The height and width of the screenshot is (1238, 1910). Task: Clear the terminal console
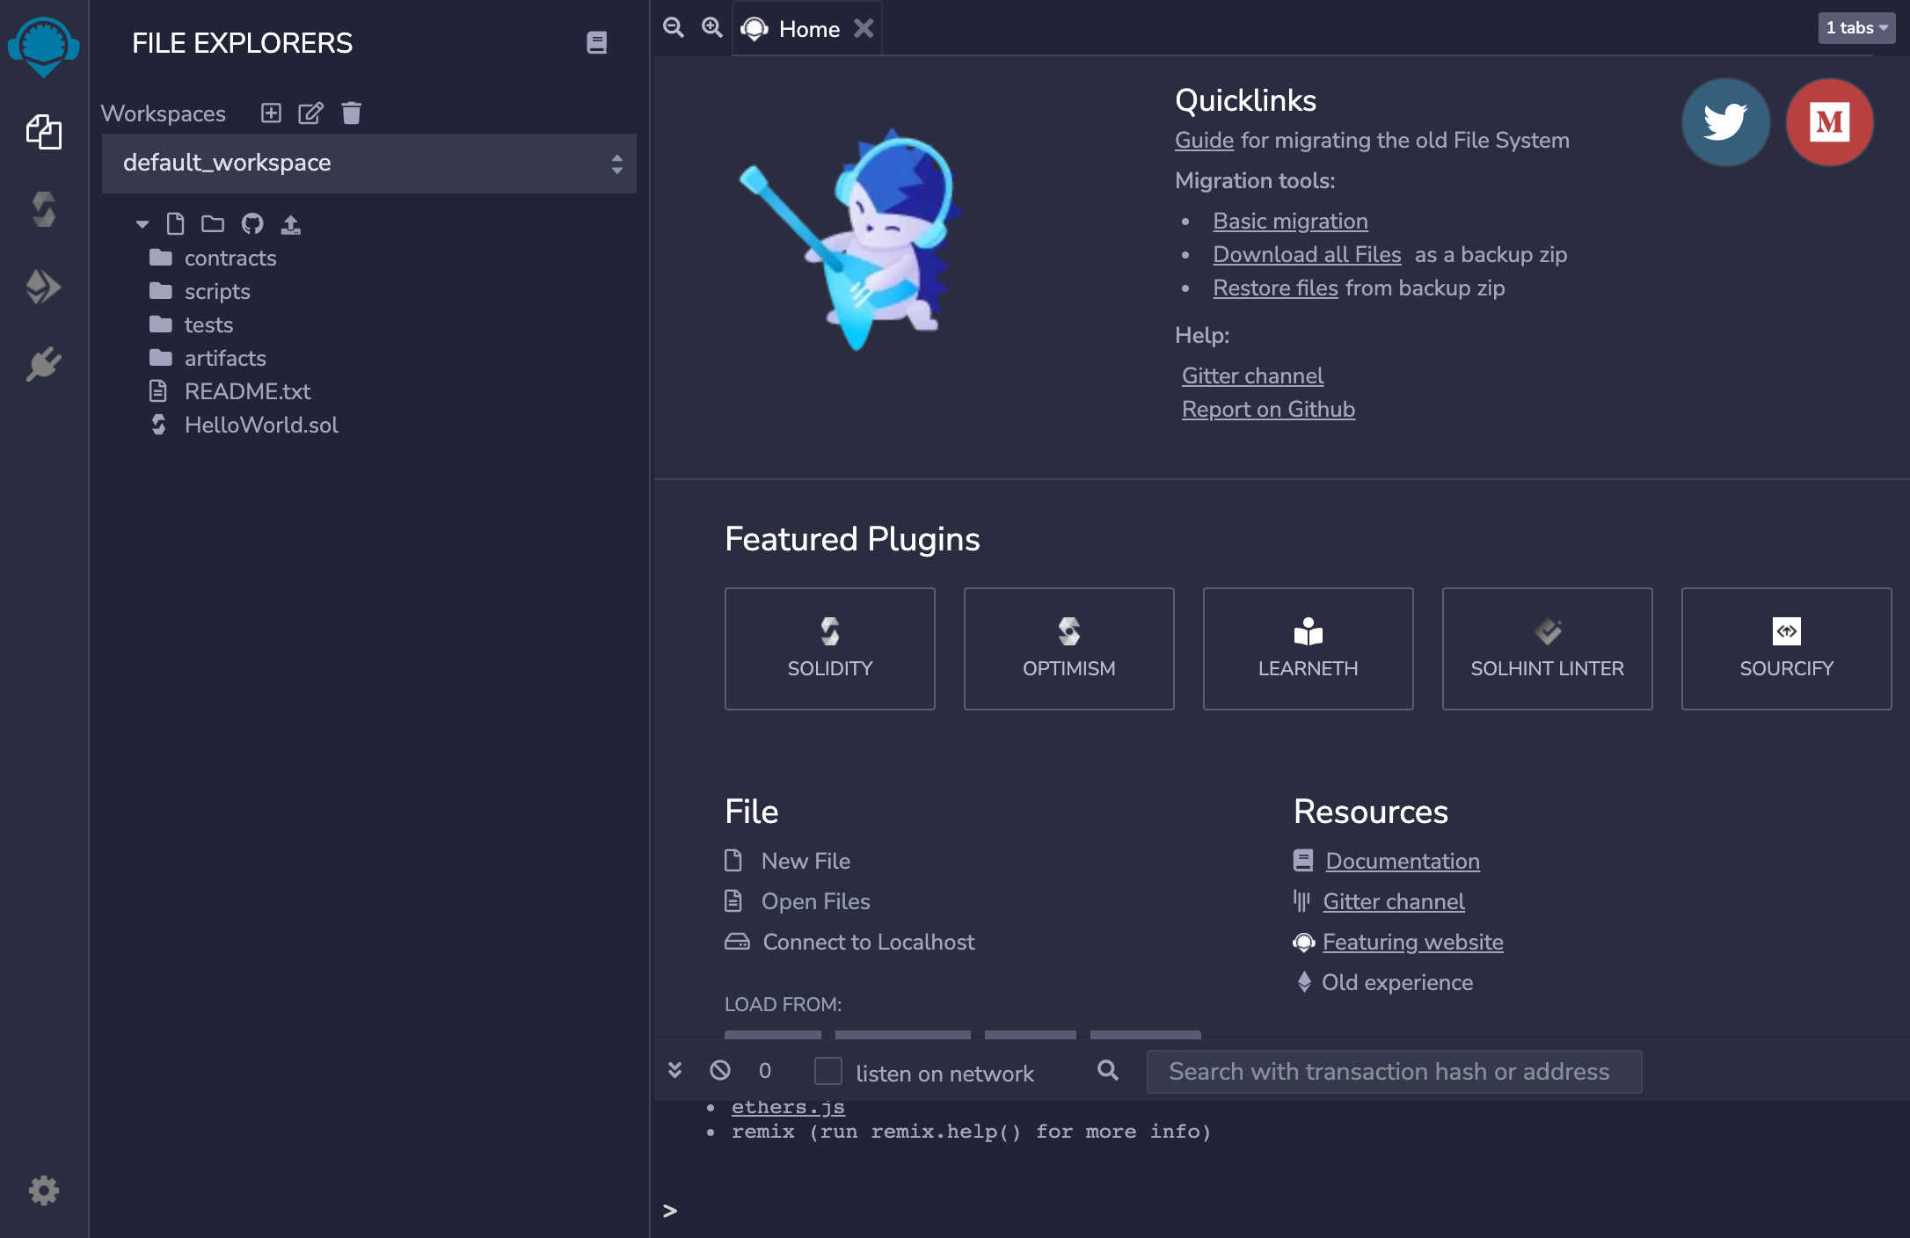pos(720,1070)
